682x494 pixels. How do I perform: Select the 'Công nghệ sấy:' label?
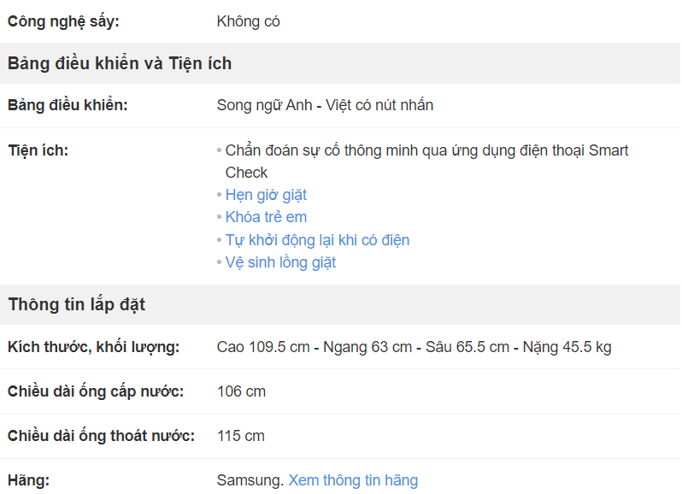click(x=63, y=21)
